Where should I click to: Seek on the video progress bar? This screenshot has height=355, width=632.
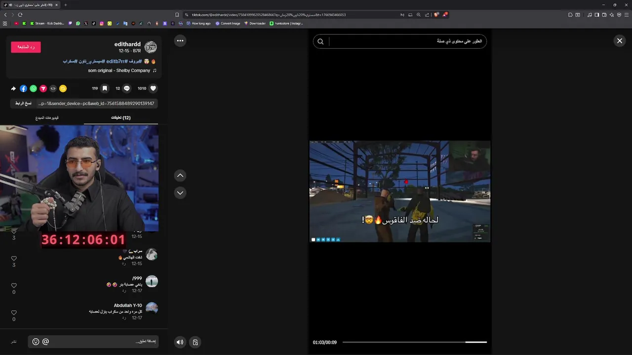point(414,342)
